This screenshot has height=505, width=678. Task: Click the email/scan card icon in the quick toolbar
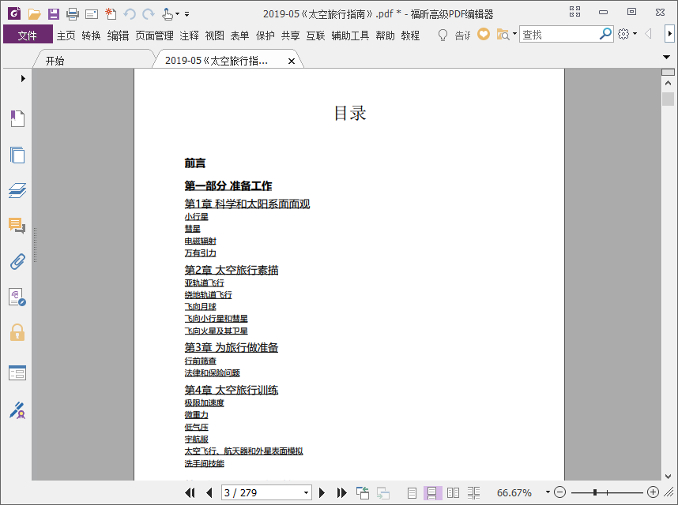(92, 15)
